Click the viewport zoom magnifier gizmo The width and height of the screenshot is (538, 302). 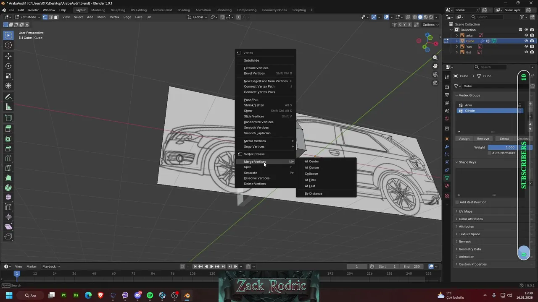click(x=435, y=57)
